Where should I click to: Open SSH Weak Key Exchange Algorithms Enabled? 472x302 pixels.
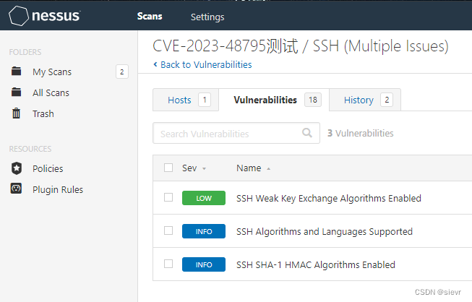(x=329, y=199)
